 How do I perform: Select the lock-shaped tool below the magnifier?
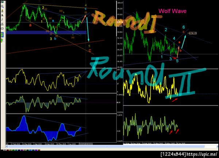click(x=2, y=11)
